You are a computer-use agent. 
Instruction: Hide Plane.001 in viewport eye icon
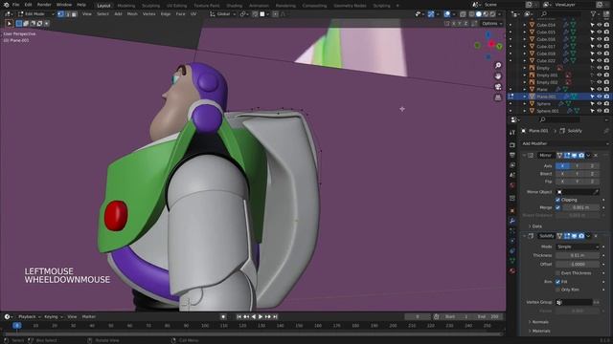click(x=600, y=97)
